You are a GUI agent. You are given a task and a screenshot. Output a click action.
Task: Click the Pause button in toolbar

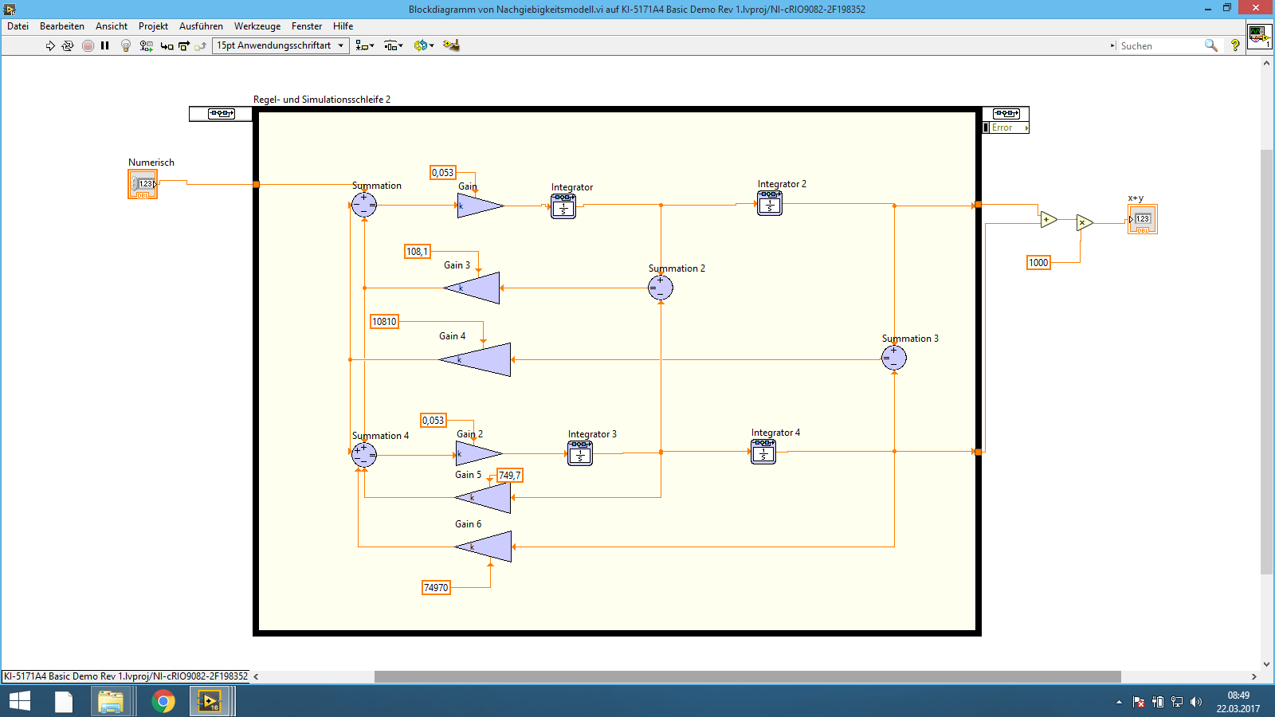click(104, 46)
